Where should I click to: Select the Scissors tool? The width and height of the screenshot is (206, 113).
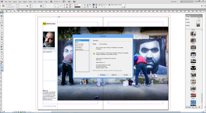pyautogui.click(x=2, y=42)
